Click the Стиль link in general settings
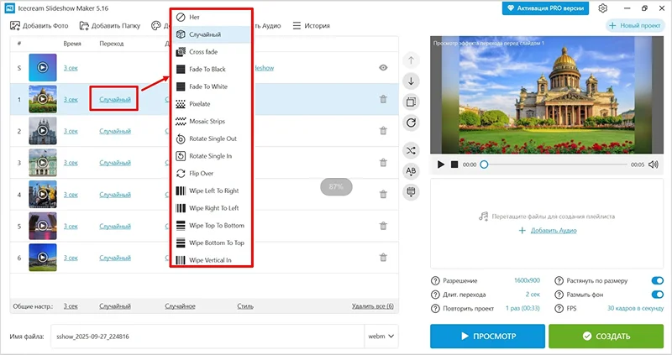 pos(245,306)
